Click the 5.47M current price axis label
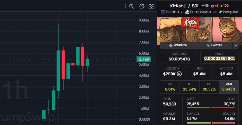This screenshot has height=125, width=242. pyautogui.click(x=144, y=59)
